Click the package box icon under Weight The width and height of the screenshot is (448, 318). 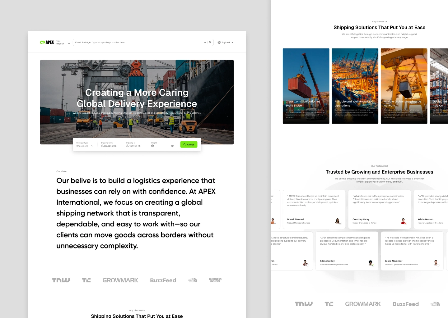(152, 146)
